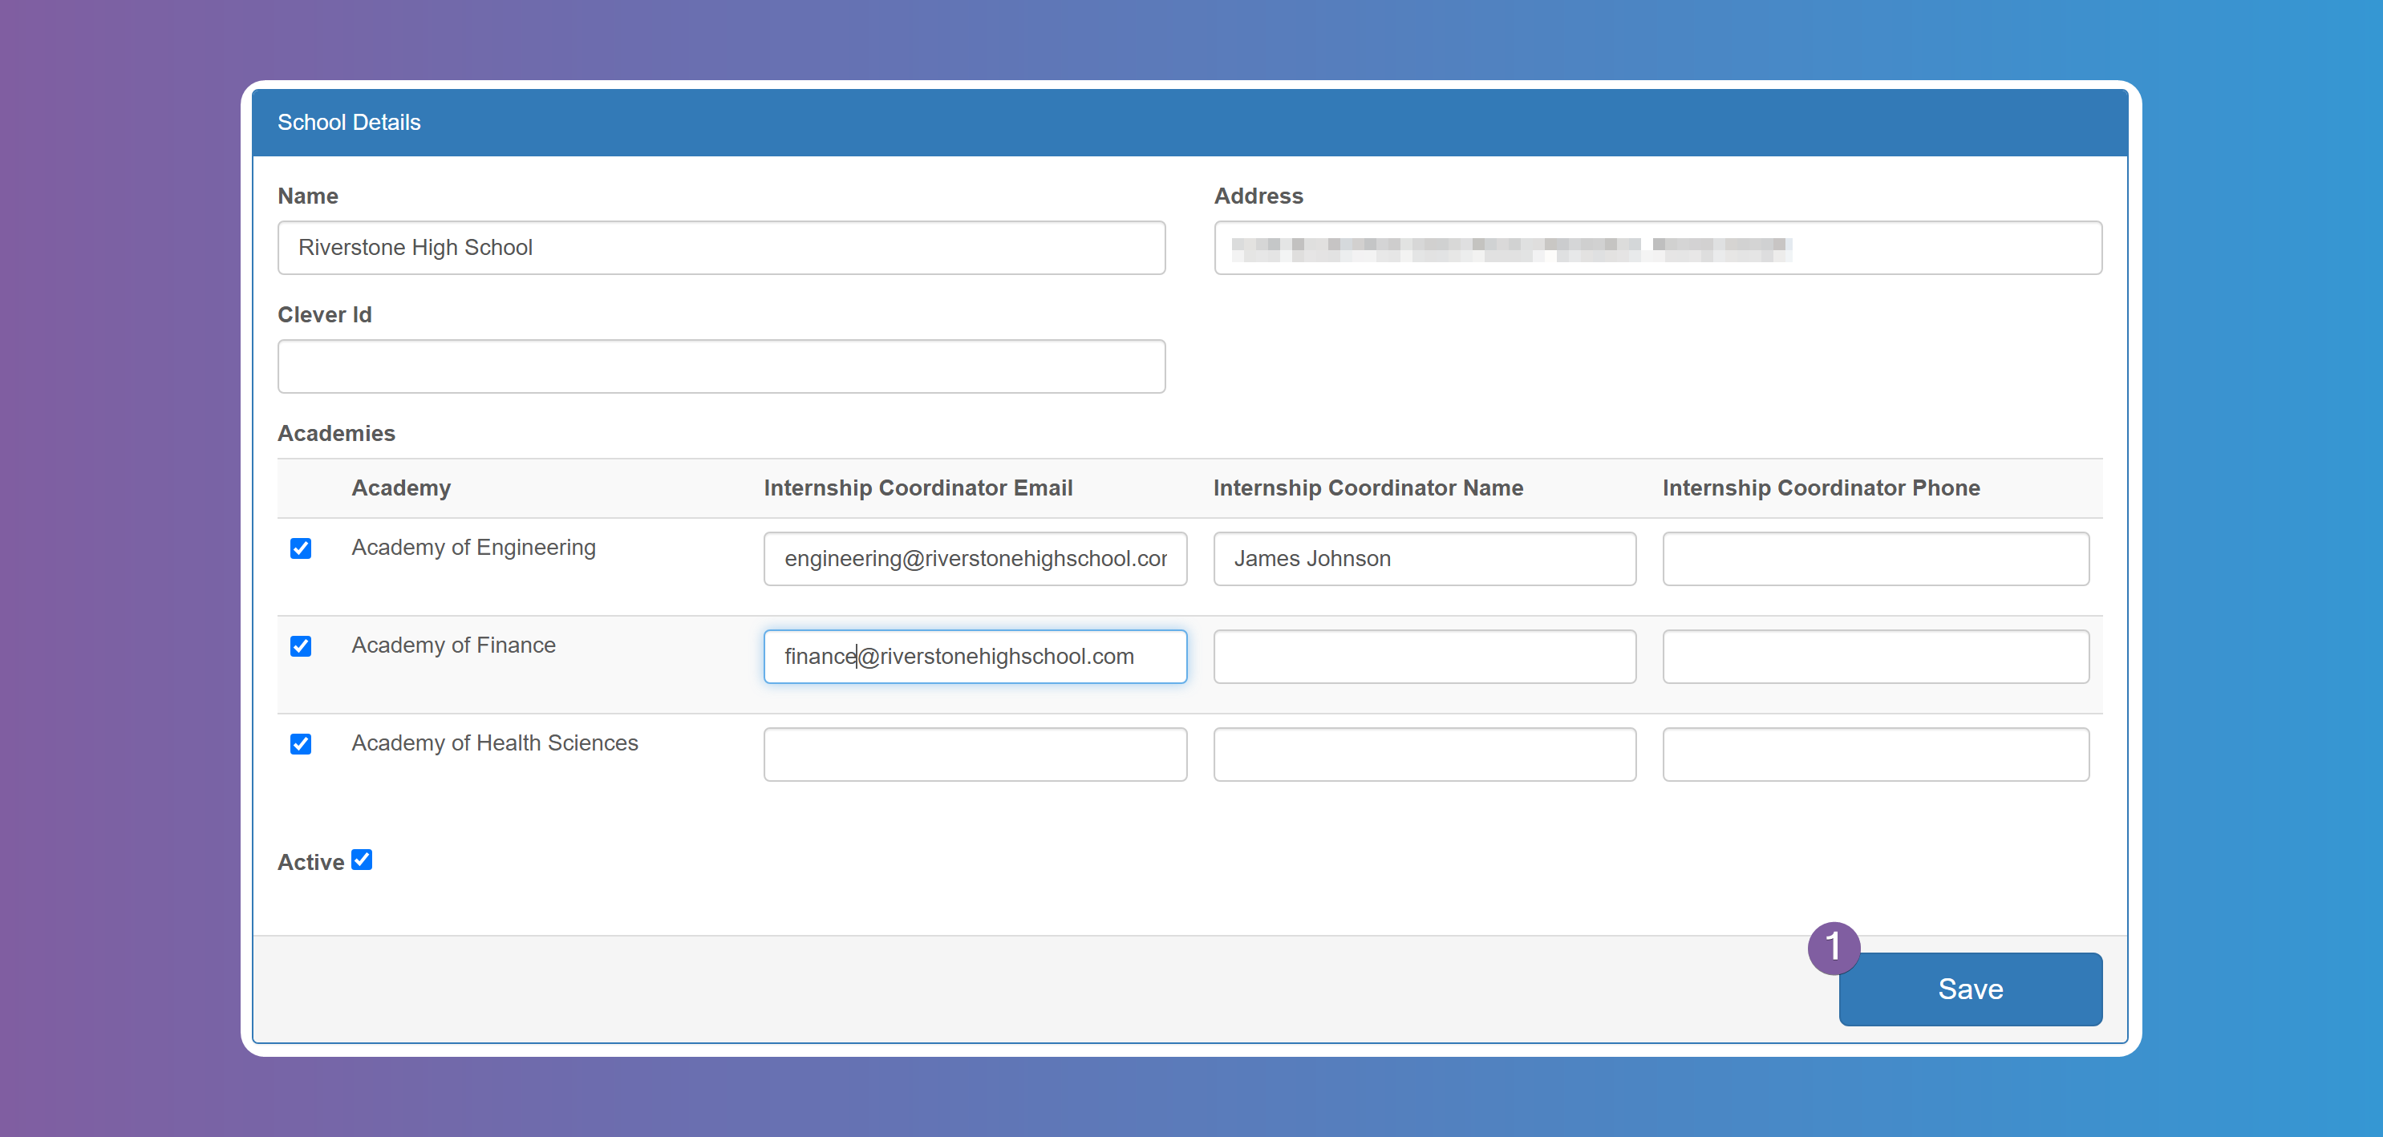The width and height of the screenshot is (2383, 1137).
Task: Focus the Clever Id input field
Action: click(x=720, y=366)
